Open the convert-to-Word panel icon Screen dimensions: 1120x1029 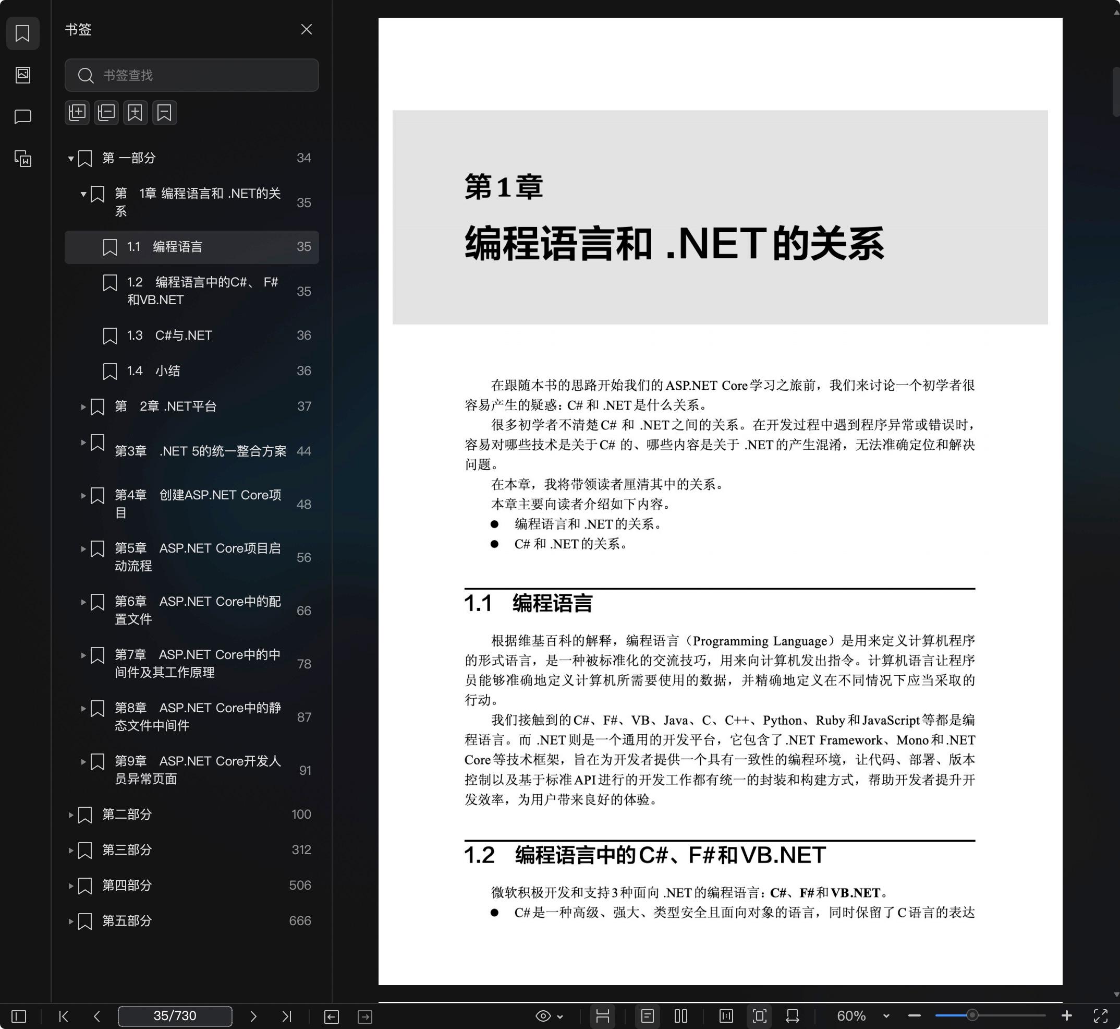22,159
